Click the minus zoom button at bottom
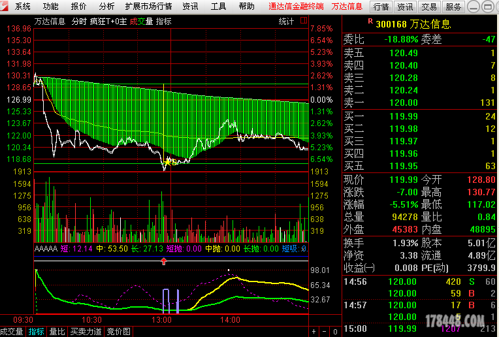The width and height of the screenshot is (499, 337). [x=325, y=332]
